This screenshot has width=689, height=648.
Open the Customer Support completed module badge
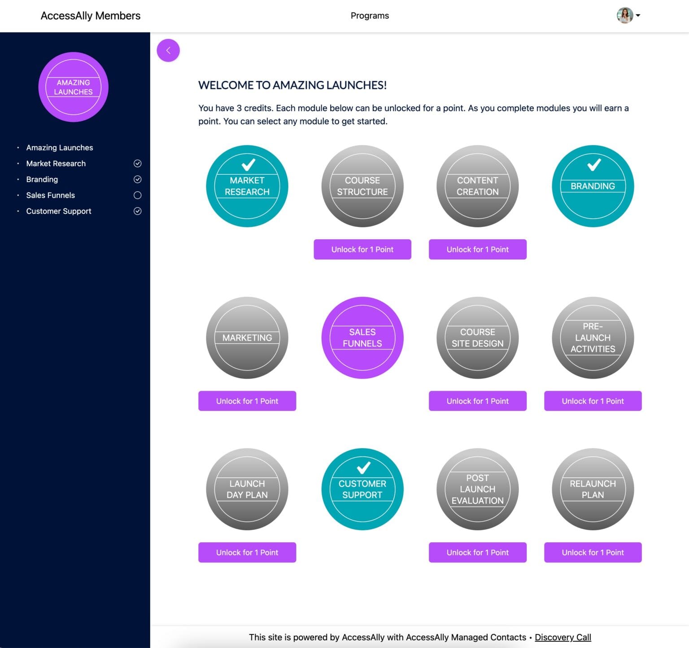coord(362,489)
